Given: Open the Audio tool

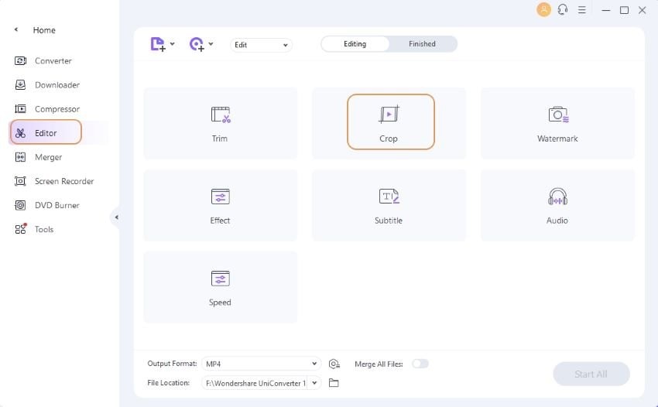Looking at the screenshot, I should point(557,205).
